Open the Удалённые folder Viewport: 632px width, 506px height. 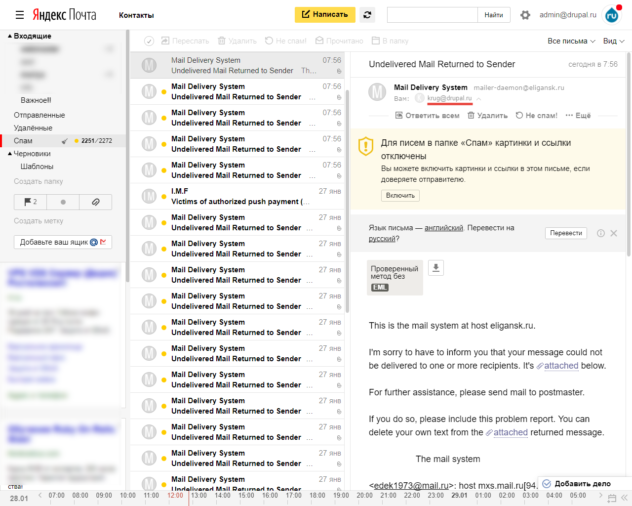point(33,128)
